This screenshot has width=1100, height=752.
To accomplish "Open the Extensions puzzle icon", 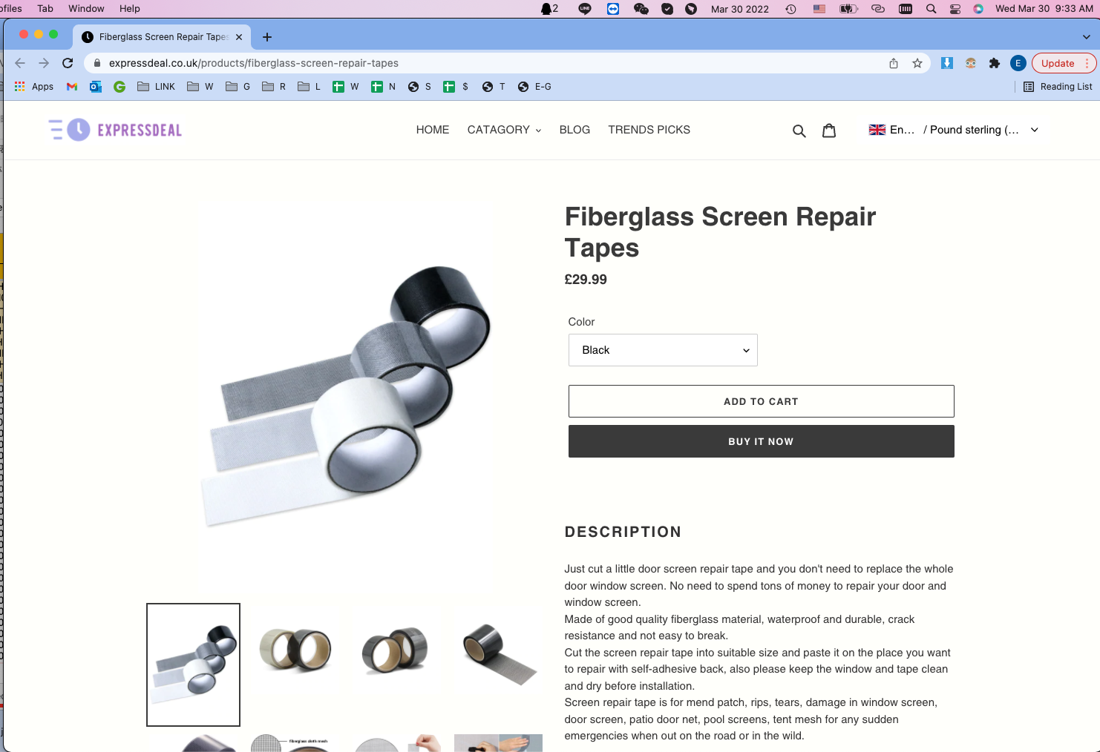I will point(995,63).
